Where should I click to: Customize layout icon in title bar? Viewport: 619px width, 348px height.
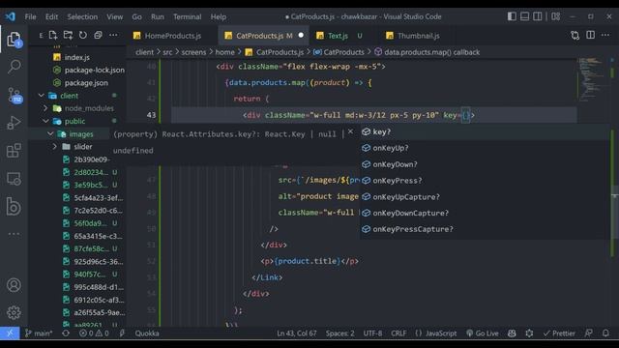(x=556, y=16)
